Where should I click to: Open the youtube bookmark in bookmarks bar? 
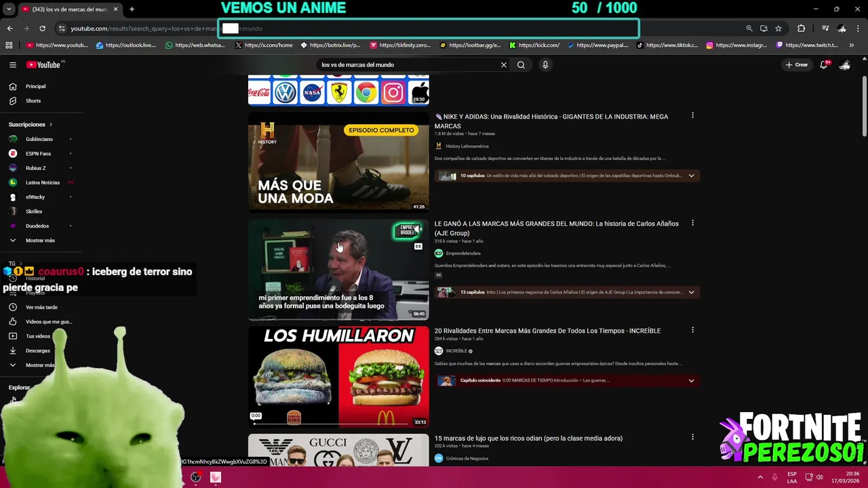57,45
